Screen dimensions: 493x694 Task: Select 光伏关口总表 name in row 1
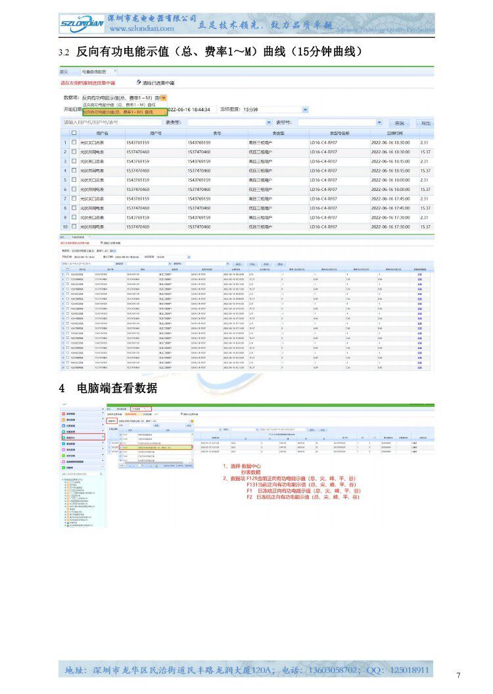click(92, 143)
